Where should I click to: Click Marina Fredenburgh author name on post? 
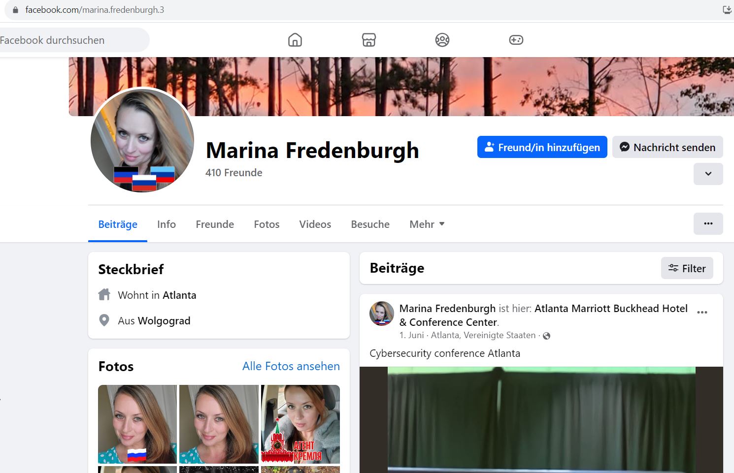coord(447,309)
